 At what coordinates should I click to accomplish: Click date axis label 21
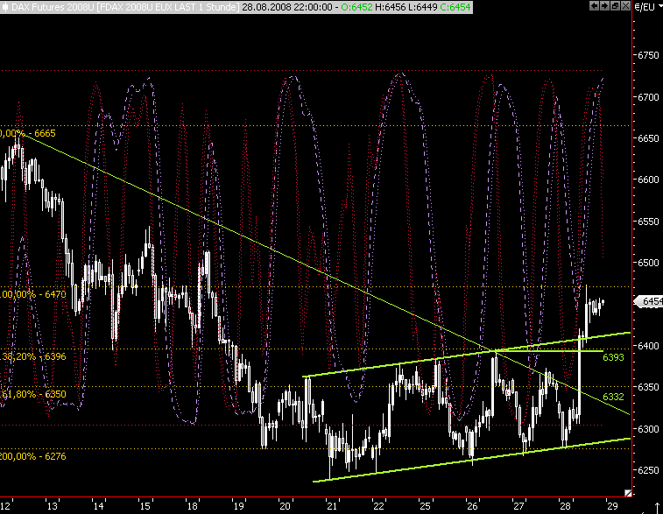tap(332, 506)
